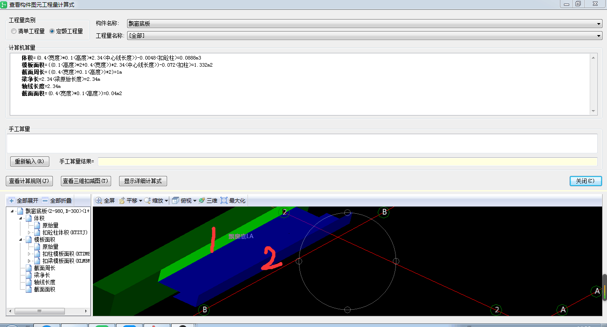607x327 pixels.
Task: Open 查看三维扣减图(T)
Action: (85, 181)
